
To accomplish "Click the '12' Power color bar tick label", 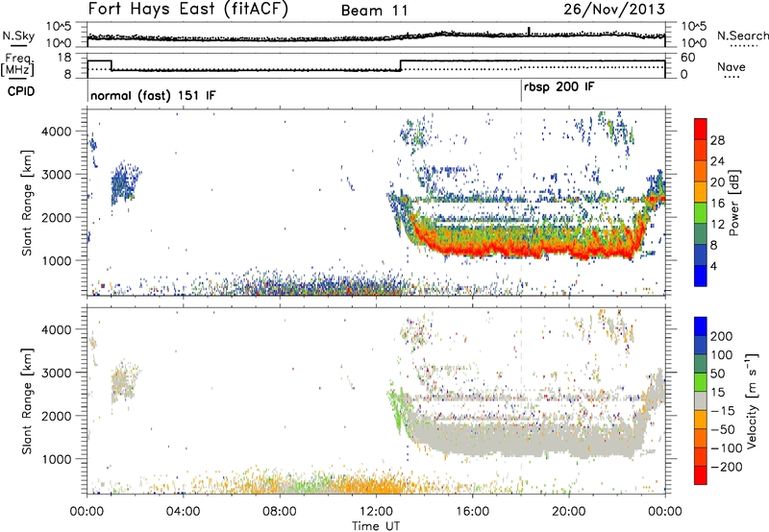I will [x=717, y=224].
